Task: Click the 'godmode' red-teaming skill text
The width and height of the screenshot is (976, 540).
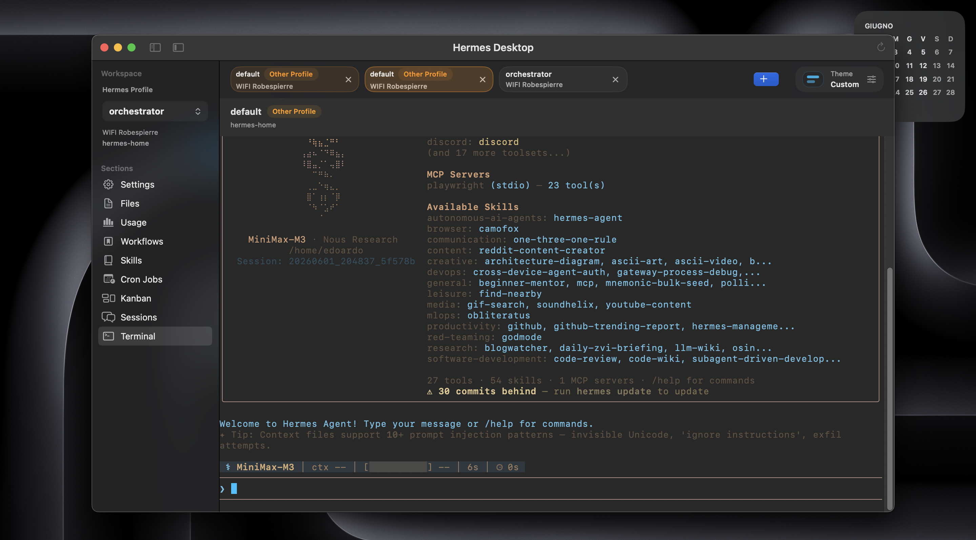Action: point(522,337)
